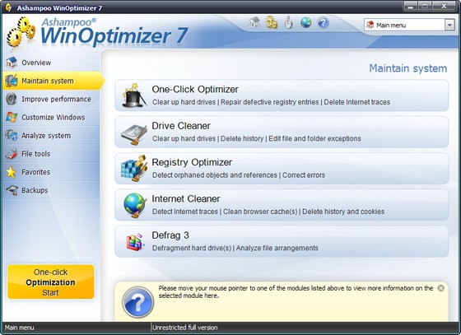Viewport: 461px width, 335px height.
Task: Show the Favorites section
Action: click(x=51, y=172)
